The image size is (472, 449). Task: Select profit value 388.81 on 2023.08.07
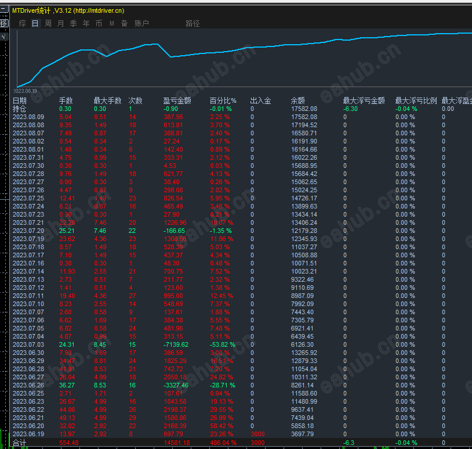point(173,133)
